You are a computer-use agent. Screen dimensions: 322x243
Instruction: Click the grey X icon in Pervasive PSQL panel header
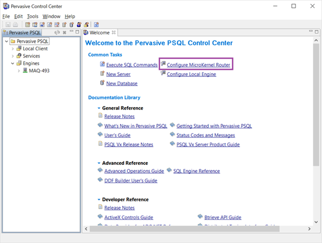(x=64, y=32)
